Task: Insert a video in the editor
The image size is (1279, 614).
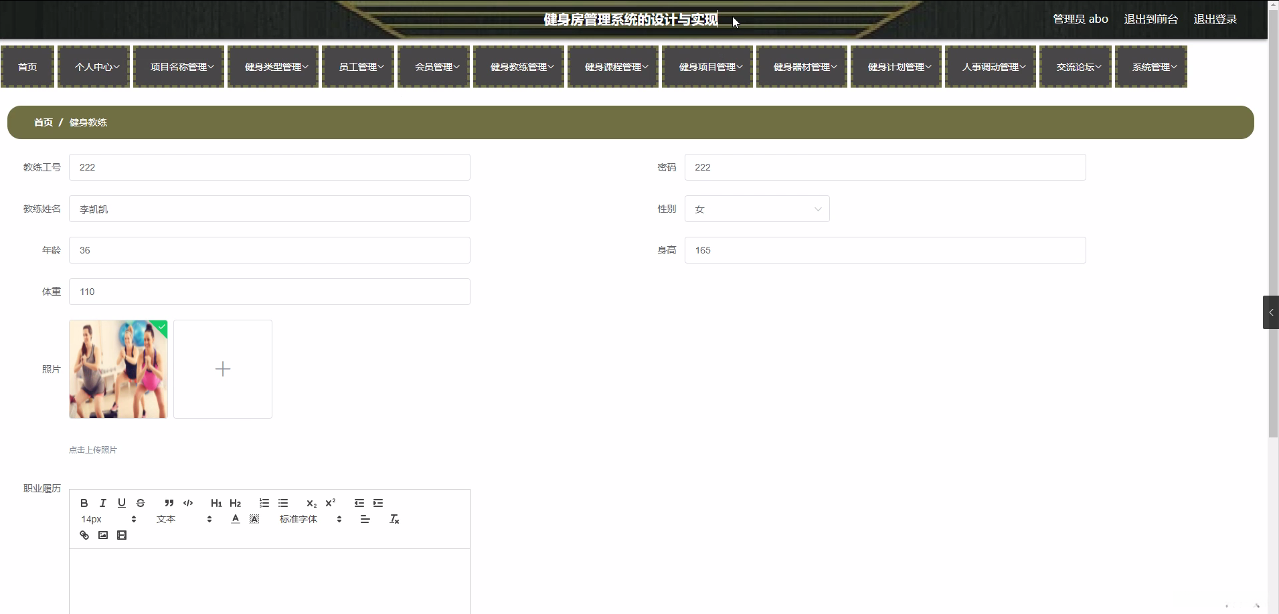Action: (122, 535)
